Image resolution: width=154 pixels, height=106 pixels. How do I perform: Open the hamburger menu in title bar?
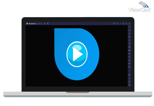tap(117, 24)
